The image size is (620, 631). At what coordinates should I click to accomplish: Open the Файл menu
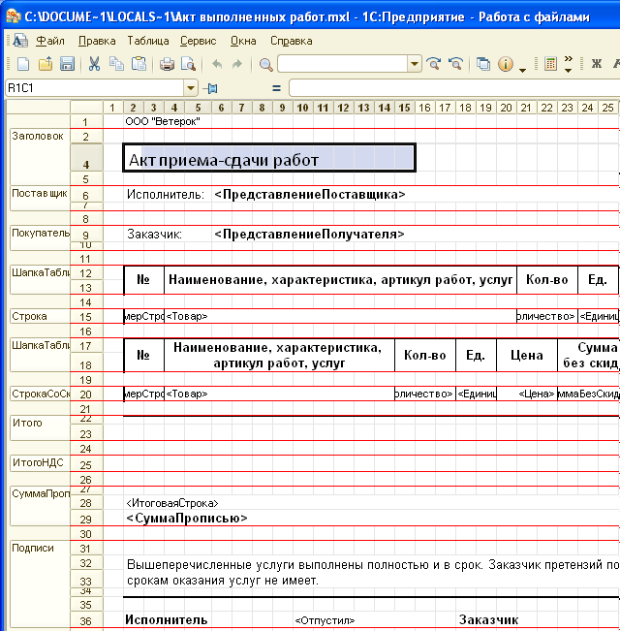click(50, 41)
